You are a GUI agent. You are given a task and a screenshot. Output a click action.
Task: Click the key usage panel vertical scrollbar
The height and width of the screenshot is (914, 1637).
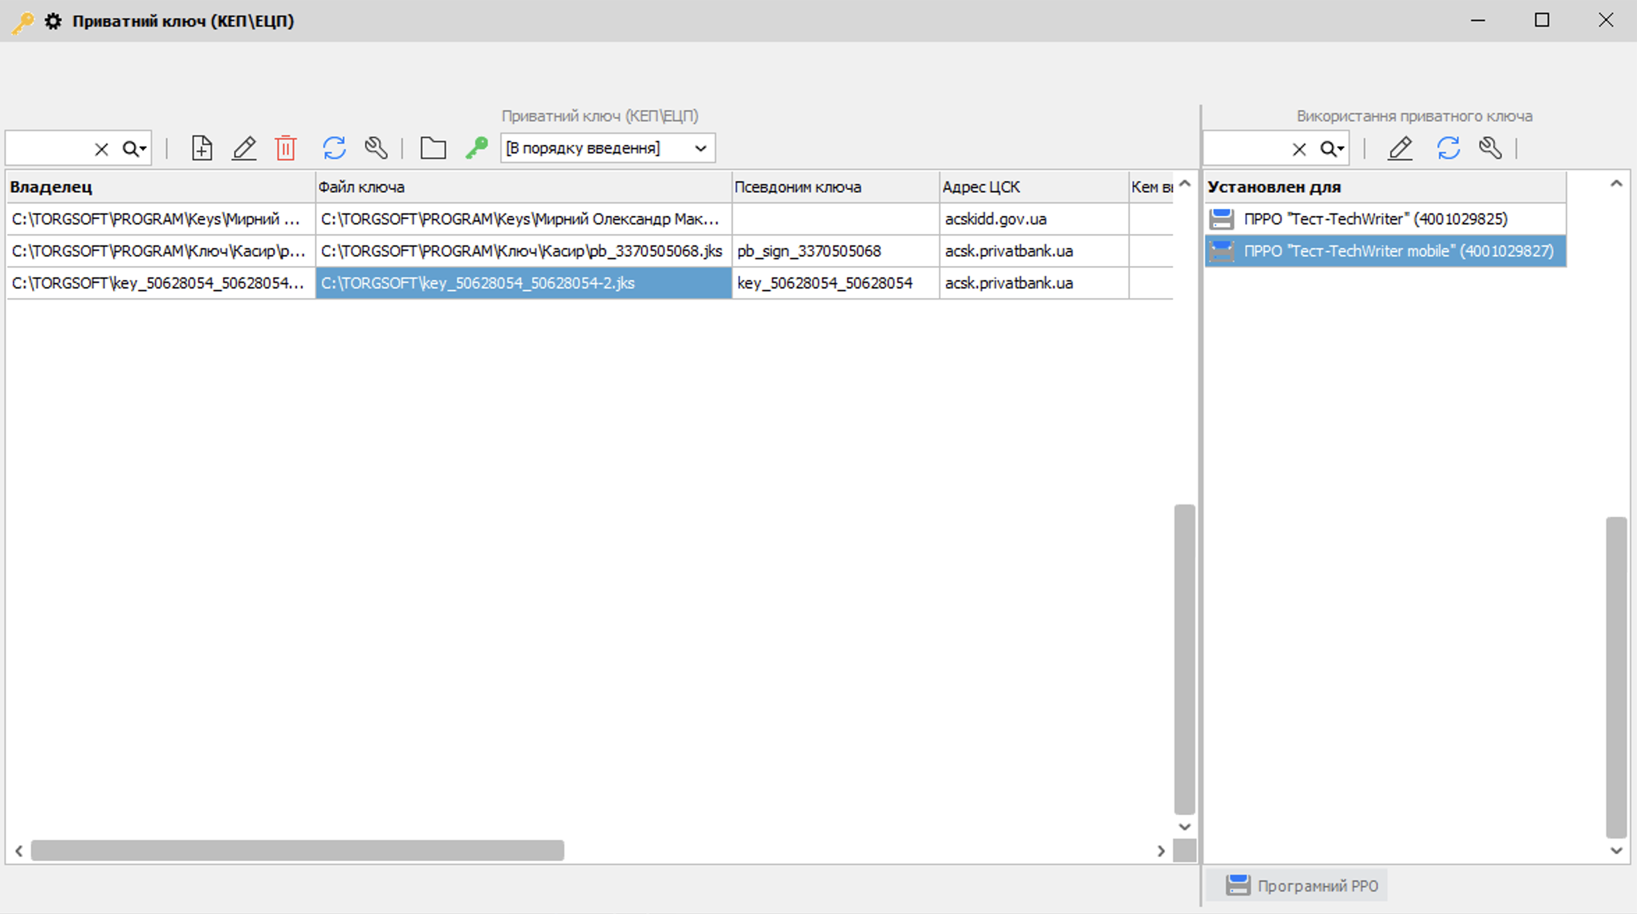click(1616, 677)
